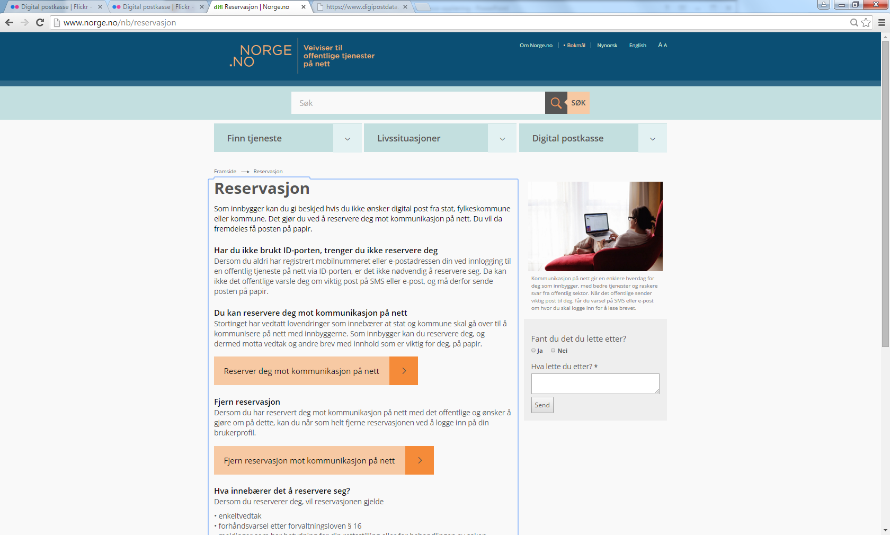Click the SØK button
The height and width of the screenshot is (535, 890).
(x=578, y=103)
